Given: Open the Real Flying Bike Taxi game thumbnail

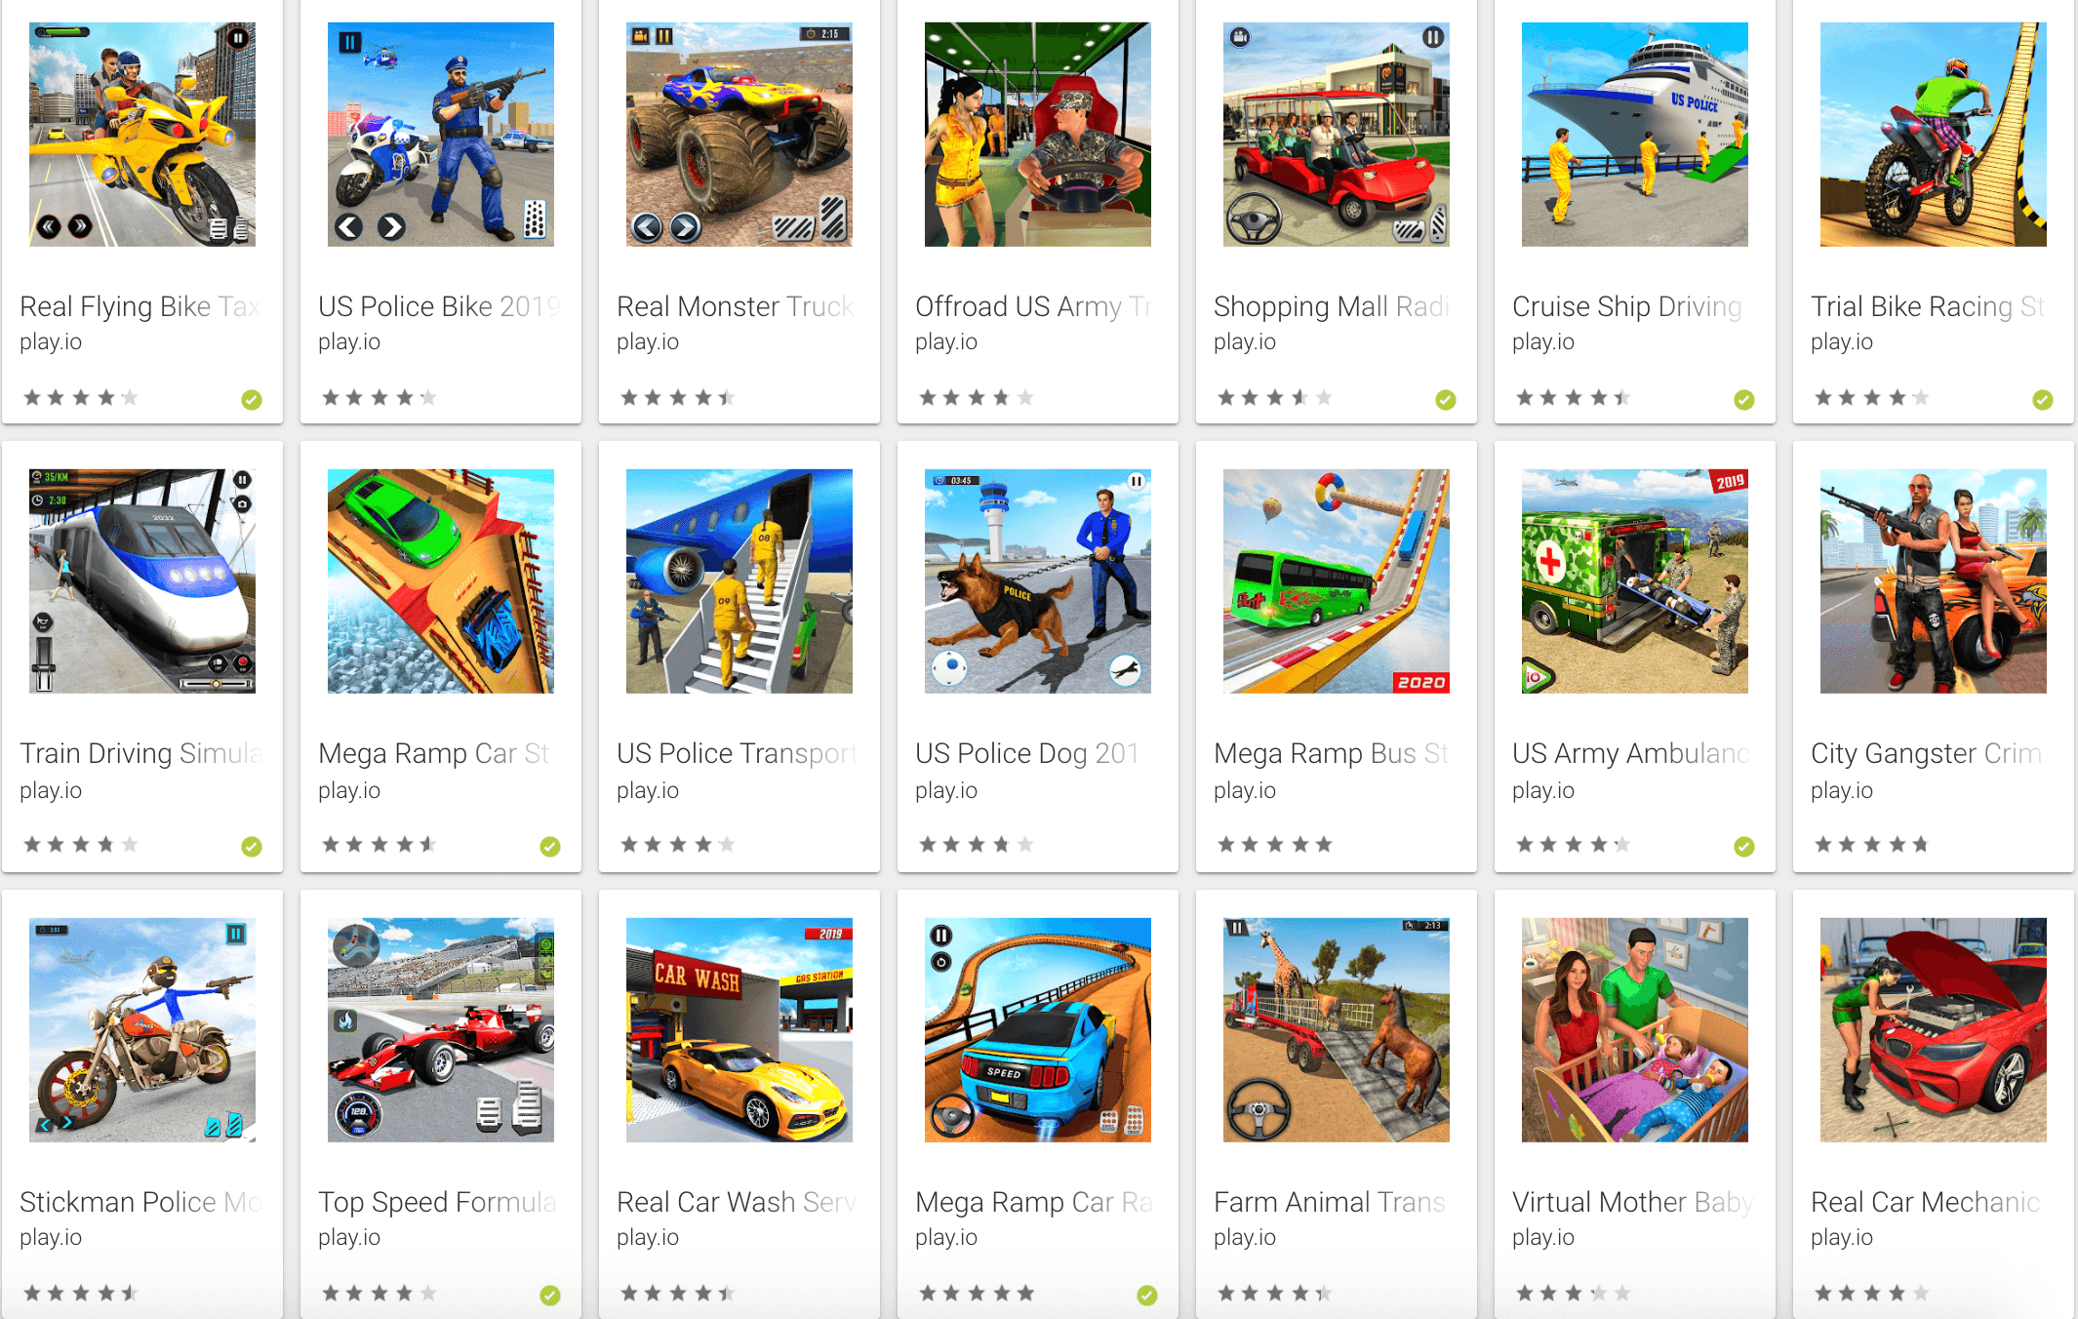Looking at the screenshot, I should 142,134.
